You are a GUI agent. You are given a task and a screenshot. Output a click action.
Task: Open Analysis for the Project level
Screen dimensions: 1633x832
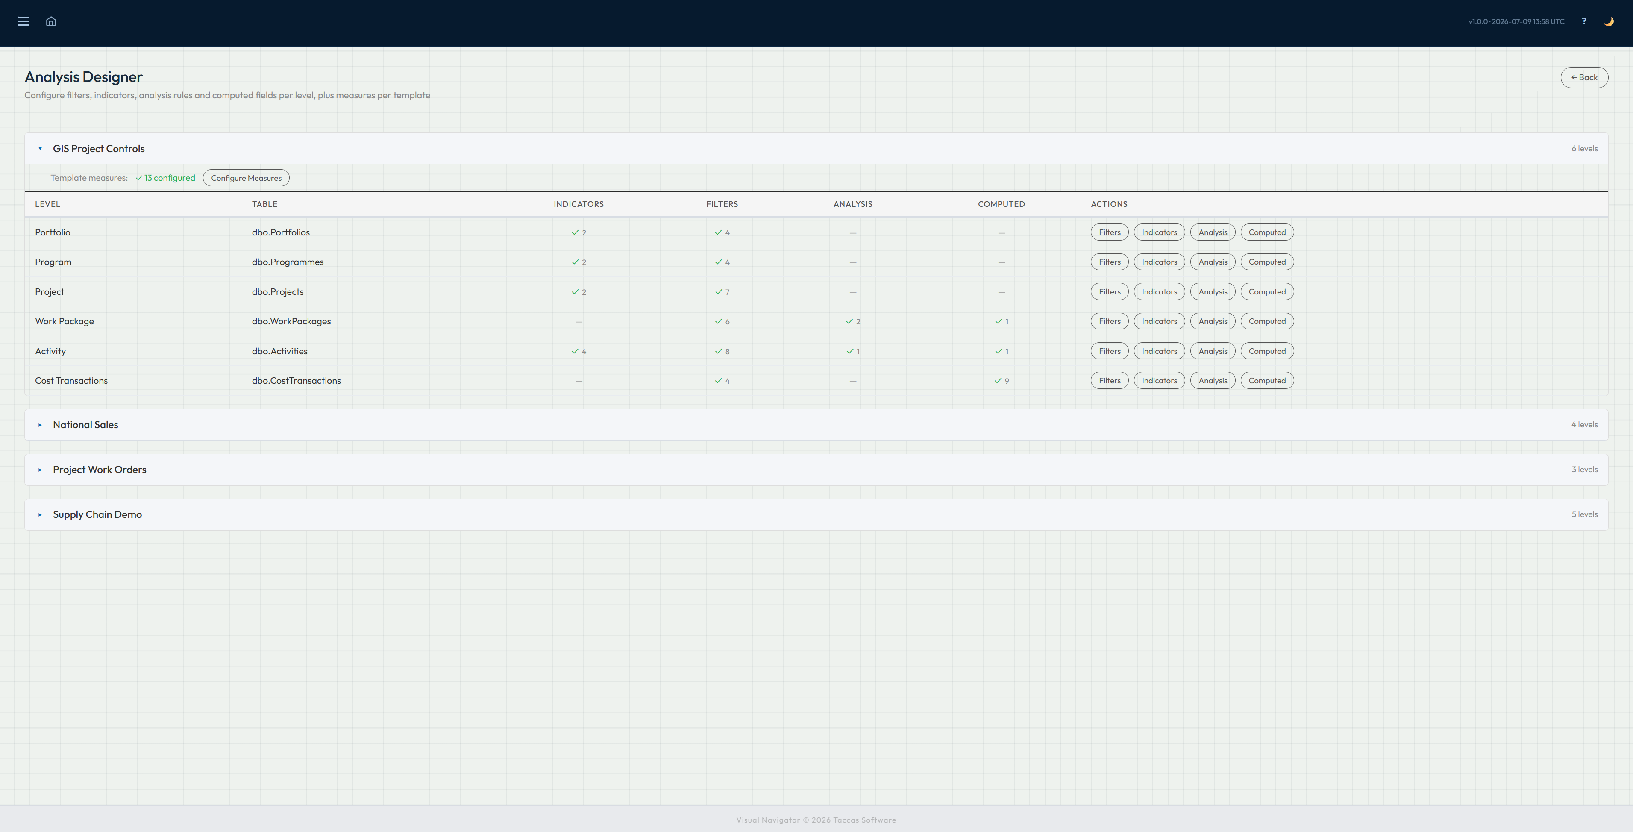1213,292
